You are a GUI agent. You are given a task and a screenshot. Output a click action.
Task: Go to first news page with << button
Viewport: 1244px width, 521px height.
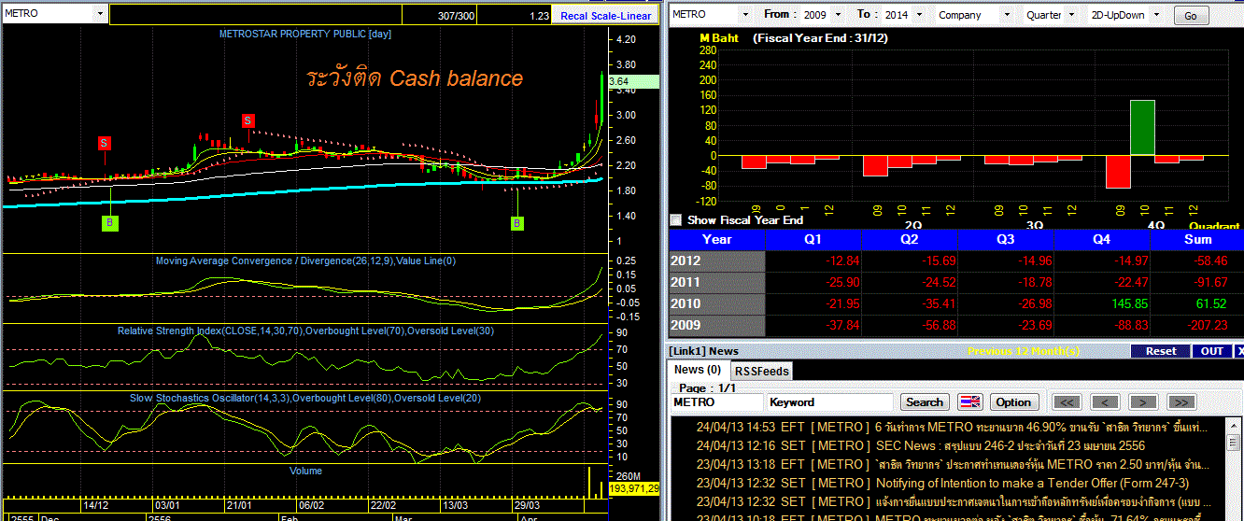tap(1067, 402)
